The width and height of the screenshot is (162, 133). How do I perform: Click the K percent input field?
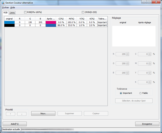(x=143, y=82)
